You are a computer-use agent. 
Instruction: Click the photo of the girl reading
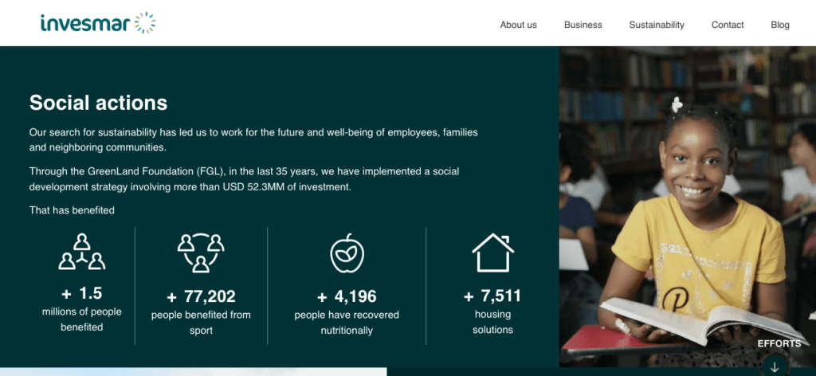click(688, 206)
